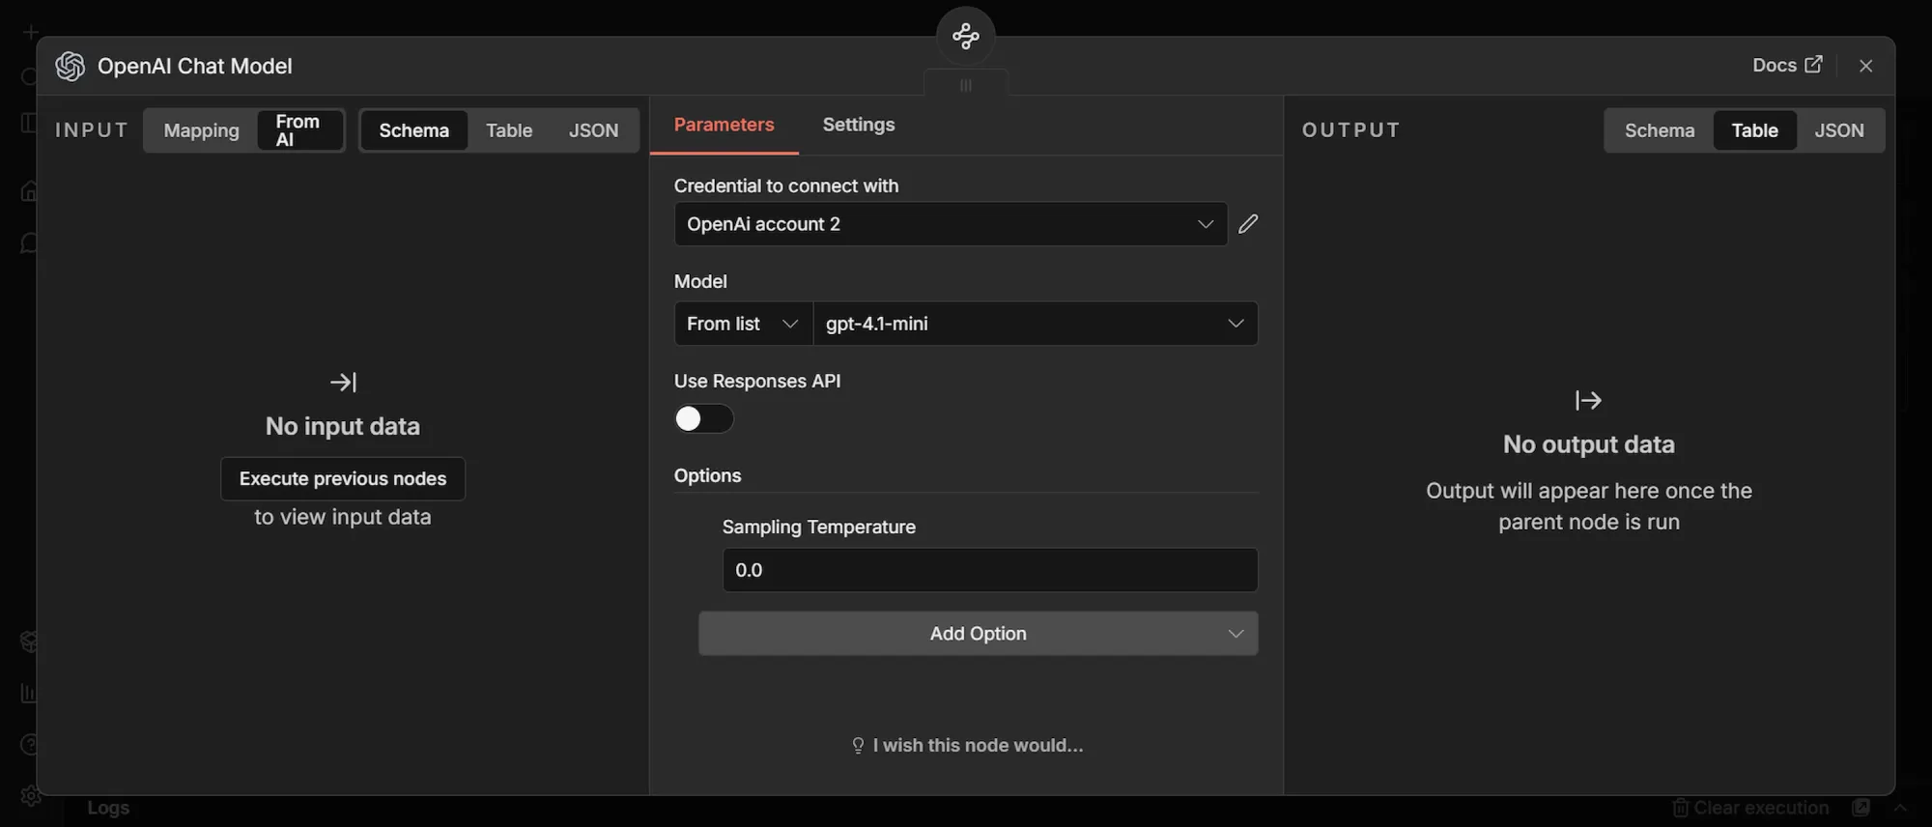Click the pop-out icon next to Clear execution
Image resolution: width=1932 pixels, height=827 pixels.
[1861, 808]
